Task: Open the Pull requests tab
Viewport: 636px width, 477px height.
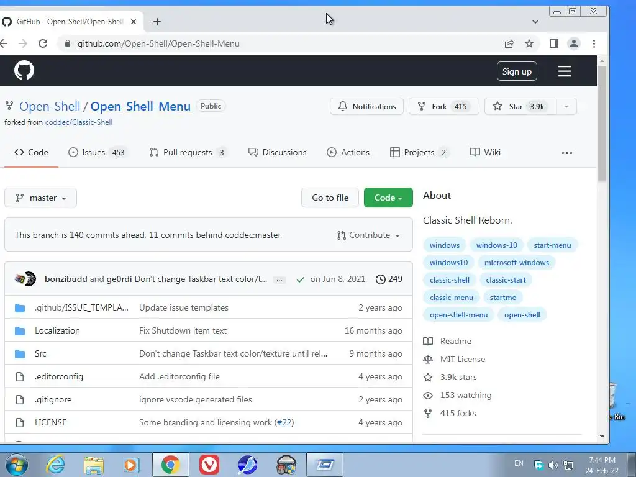Action: 188,153
